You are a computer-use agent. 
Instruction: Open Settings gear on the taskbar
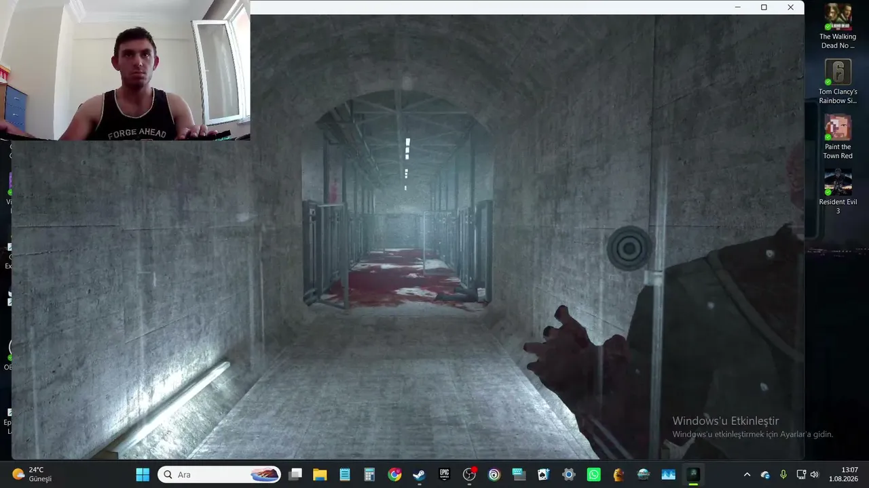[569, 474]
